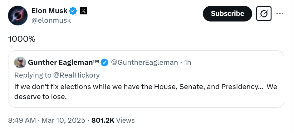Open the Grok slash icon button

[x=264, y=14]
